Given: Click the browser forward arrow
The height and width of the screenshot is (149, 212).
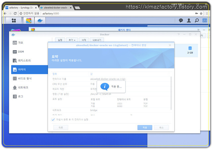Looking at the screenshot, I should 10,14.
